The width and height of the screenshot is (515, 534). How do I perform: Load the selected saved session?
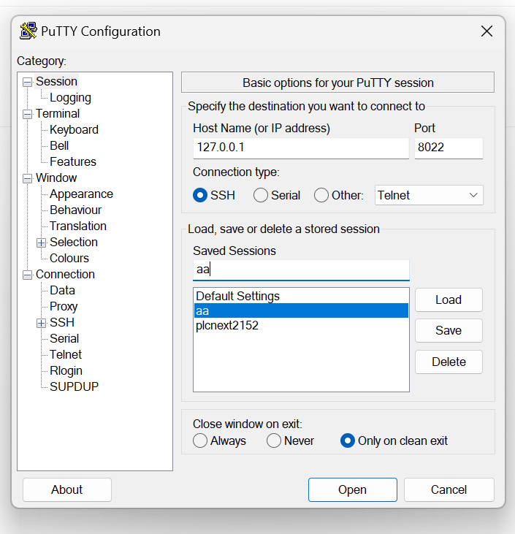pyautogui.click(x=449, y=300)
